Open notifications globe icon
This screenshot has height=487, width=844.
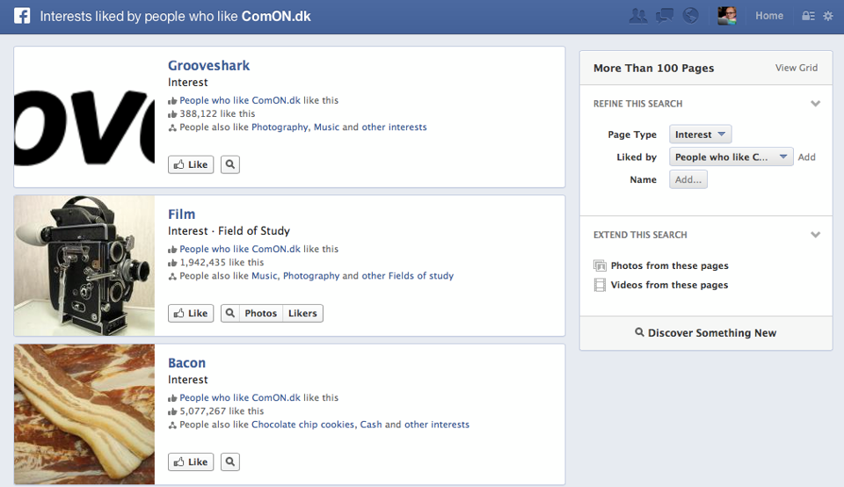pyautogui.click(x=690, y=16)
